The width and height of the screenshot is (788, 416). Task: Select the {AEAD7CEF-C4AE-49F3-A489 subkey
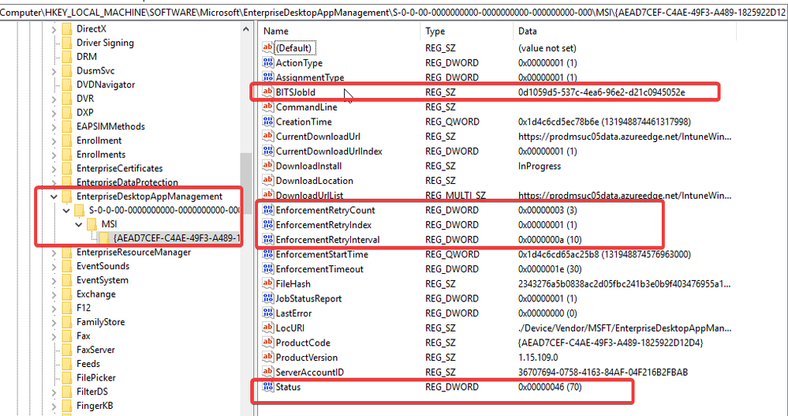(176, 238)
